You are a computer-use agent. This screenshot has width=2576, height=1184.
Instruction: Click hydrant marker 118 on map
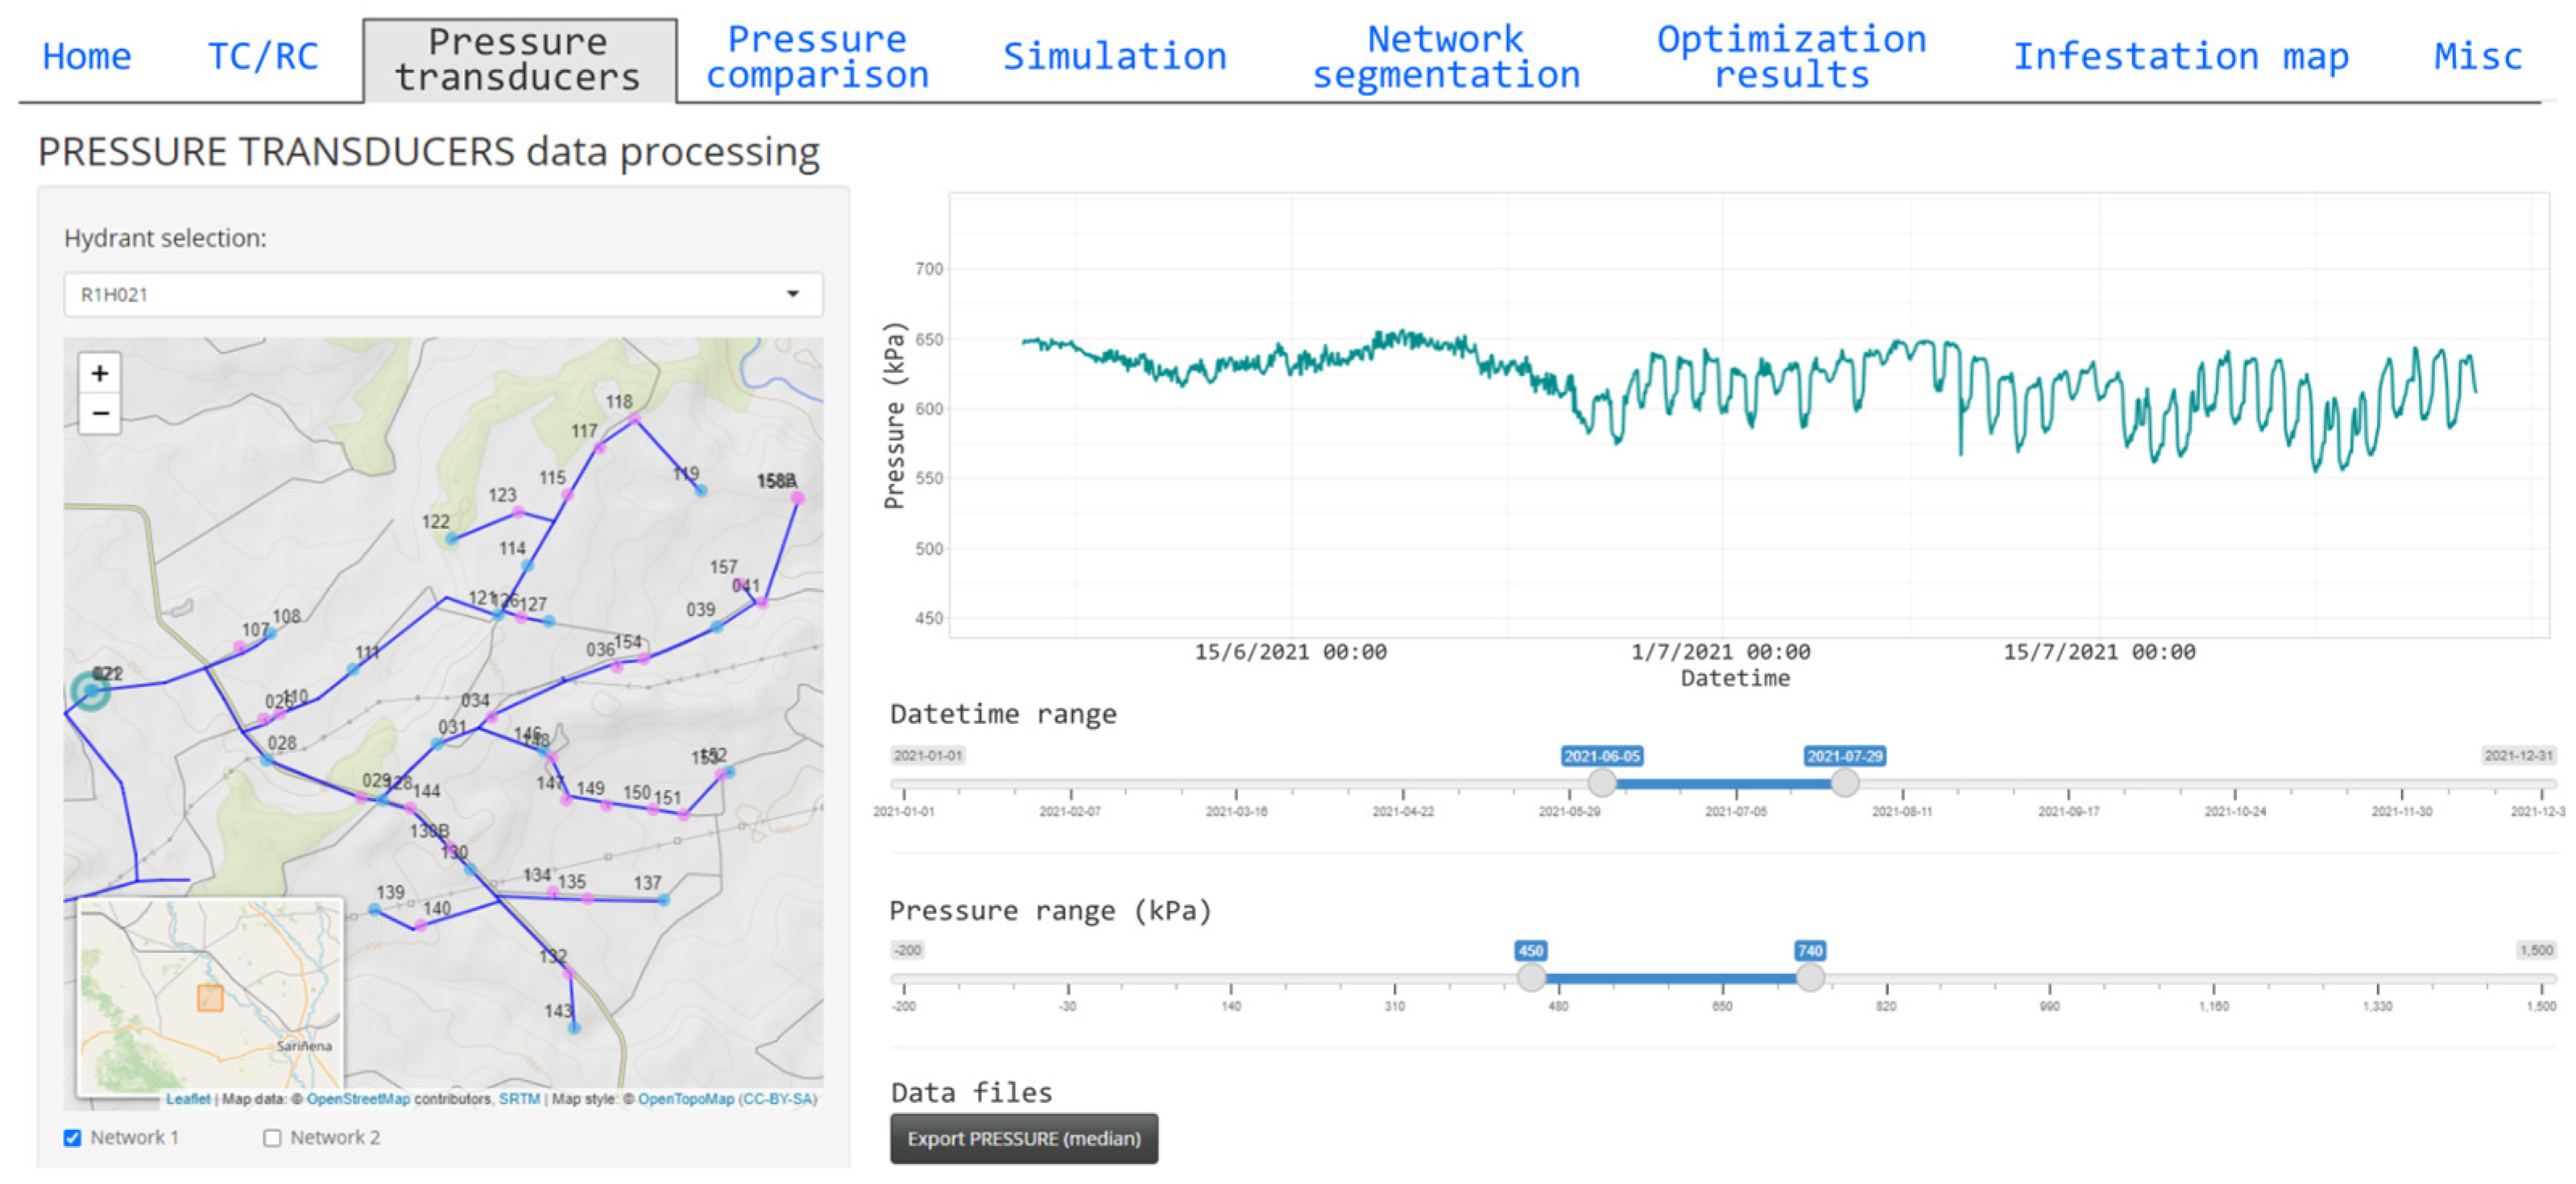pyautogui.click(x=634, y=418)
